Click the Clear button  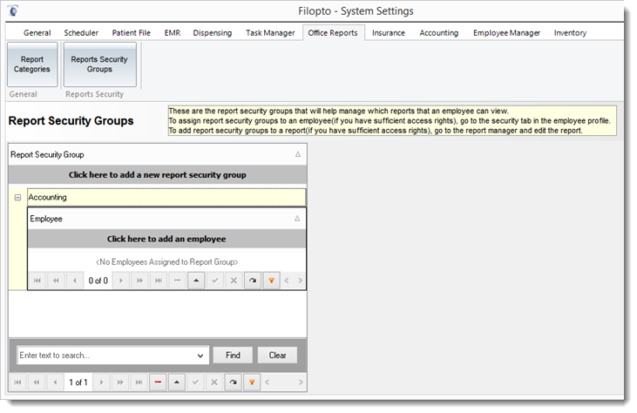(277, 355)
